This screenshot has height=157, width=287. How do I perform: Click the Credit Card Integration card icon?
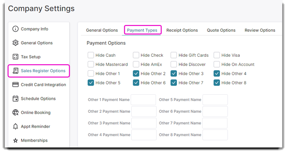(x=15, y=85)
